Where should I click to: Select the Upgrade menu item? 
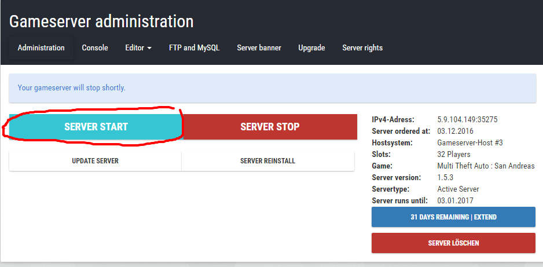click(x=311, y=48)
